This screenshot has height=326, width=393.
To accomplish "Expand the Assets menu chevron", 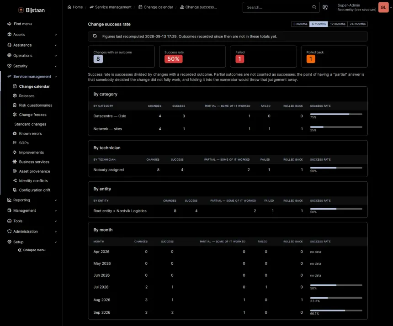I will tap(56, 35).
